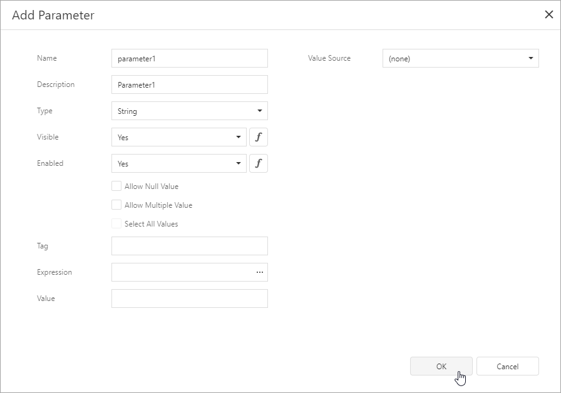Select the Name field containing parameter1
This screenshot has height=393, width=561.
(x=188, y=58)
